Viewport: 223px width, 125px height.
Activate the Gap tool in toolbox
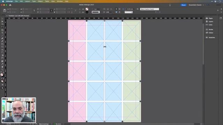tap(2, 27)
